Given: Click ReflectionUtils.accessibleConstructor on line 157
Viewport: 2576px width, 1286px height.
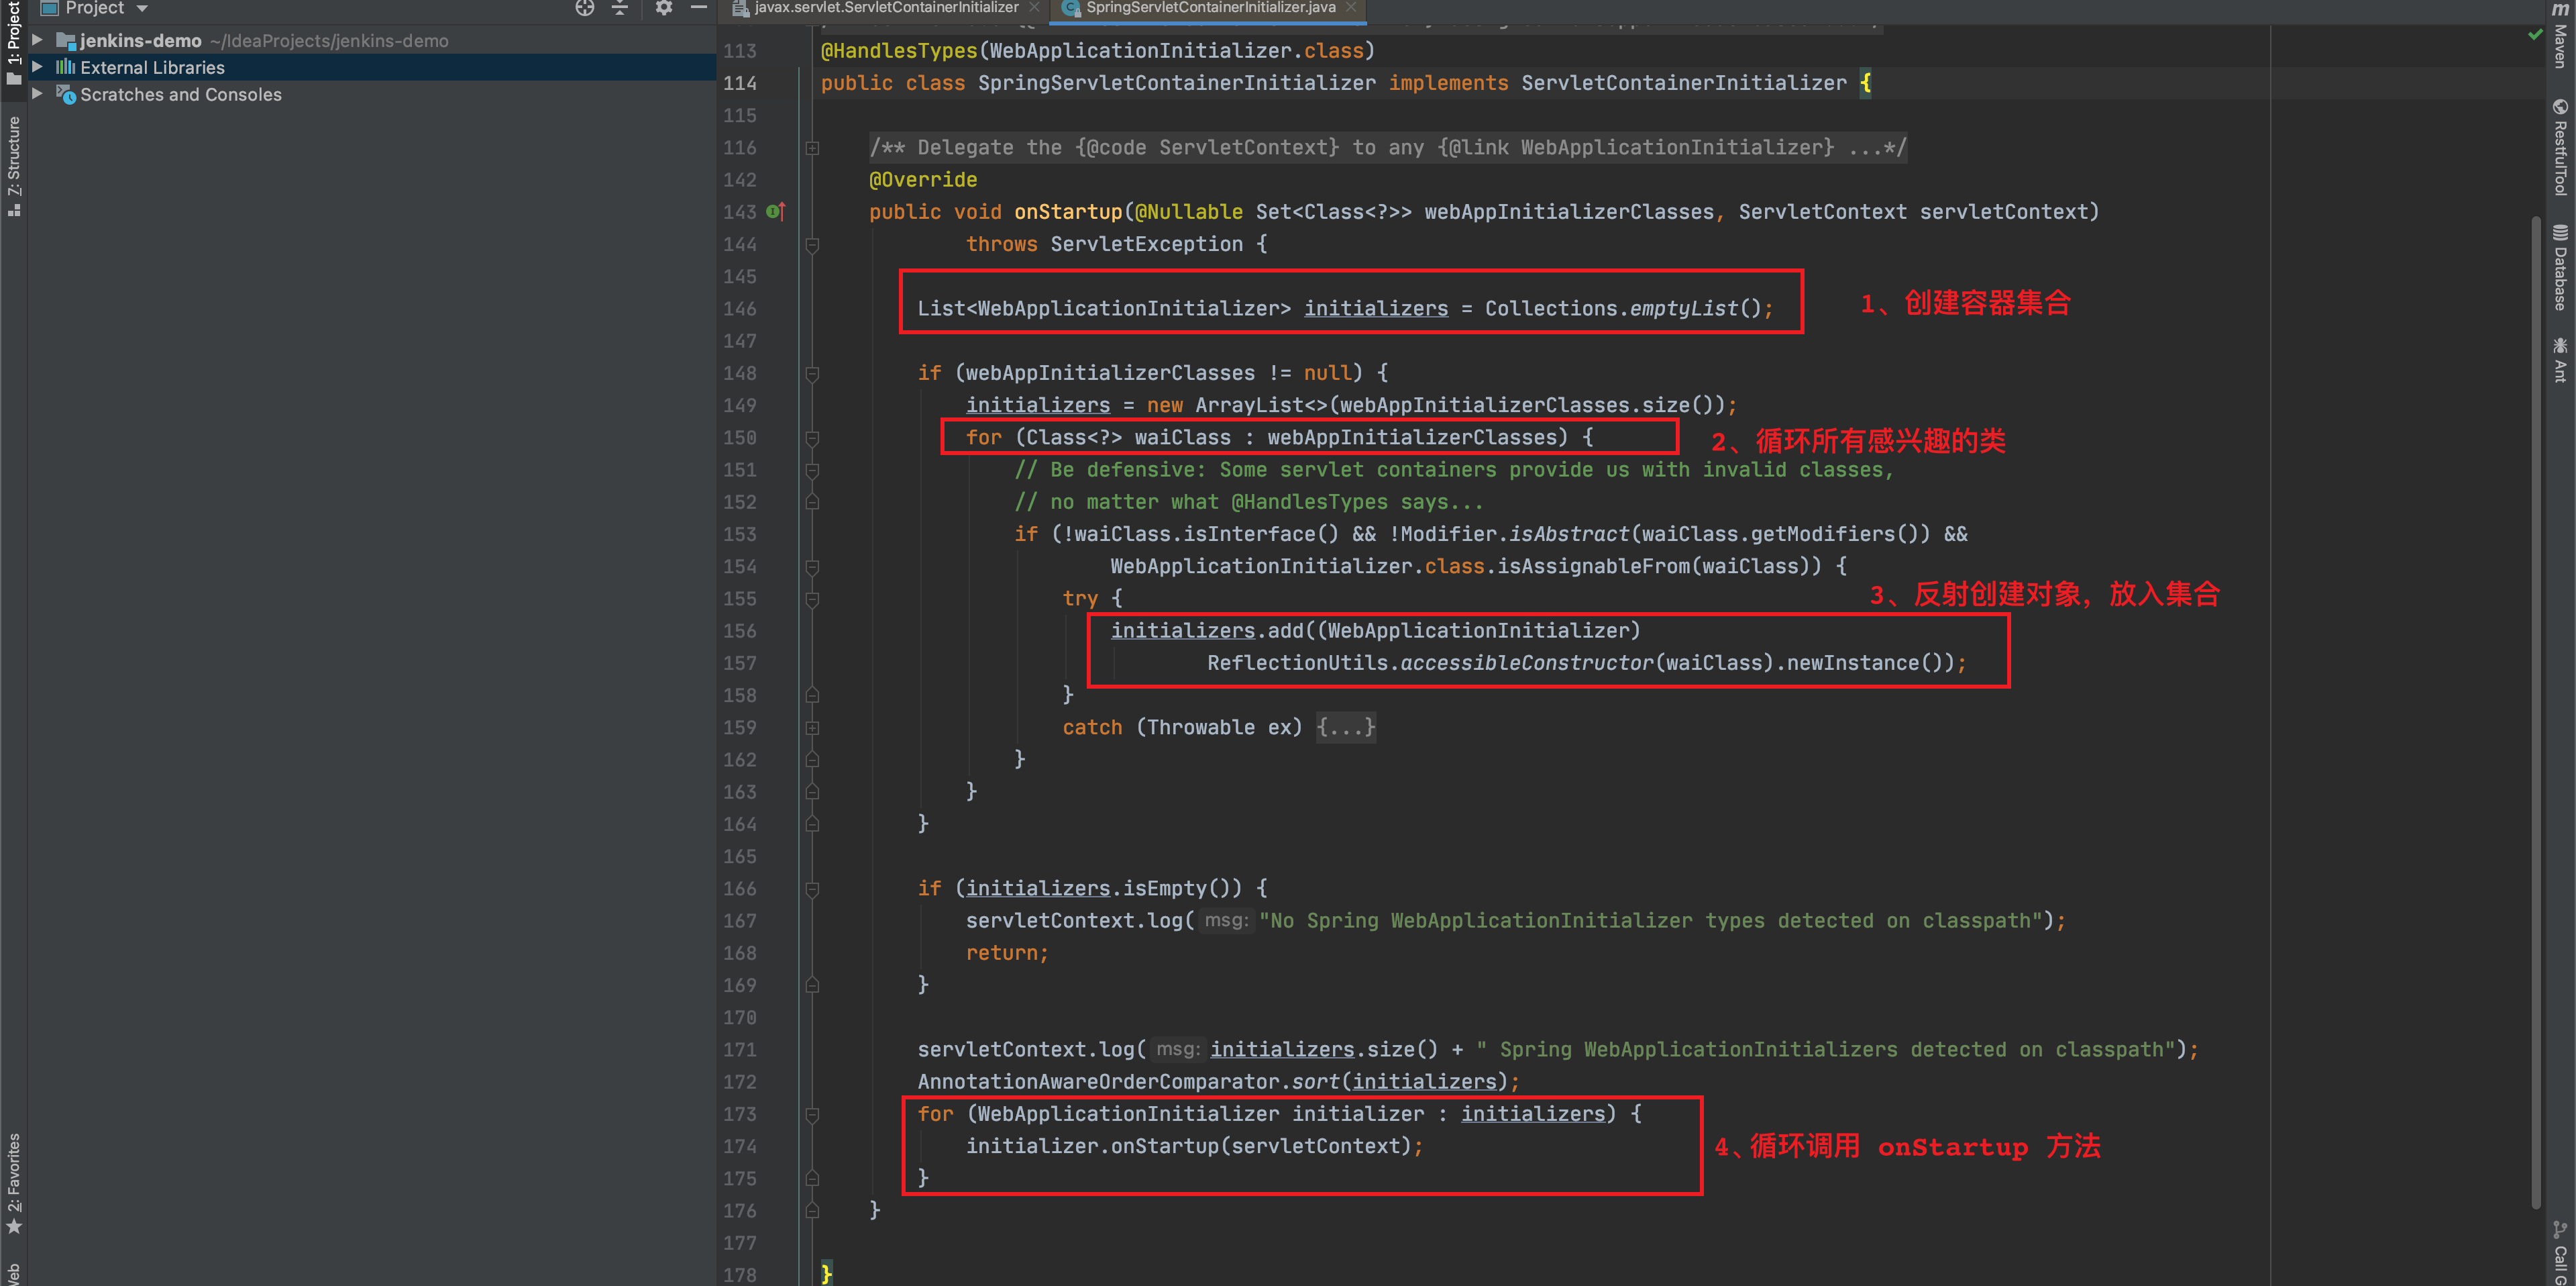Looking at the screenshot, I should (1430, 662).
